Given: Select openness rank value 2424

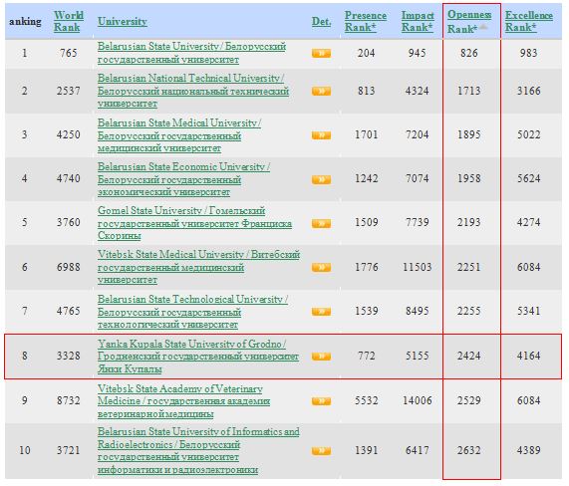Looking at the screenshot, I should pos(468,356).
